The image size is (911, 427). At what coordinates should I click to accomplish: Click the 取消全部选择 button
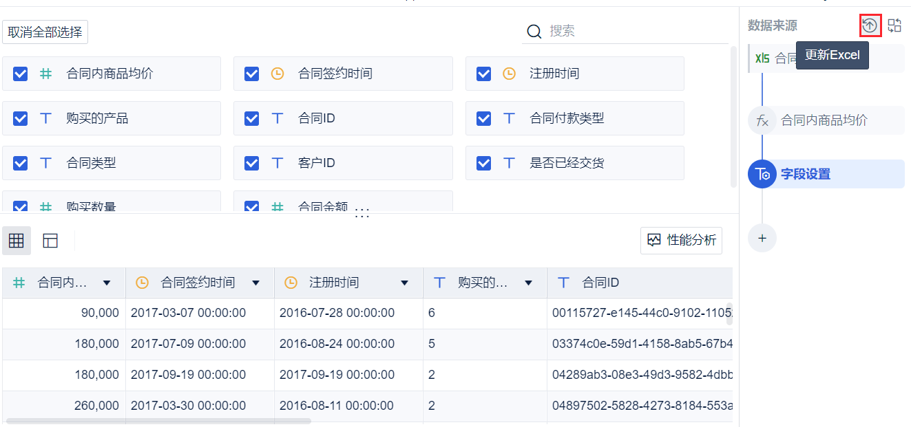pyautogui.click(x=45, y=32)
